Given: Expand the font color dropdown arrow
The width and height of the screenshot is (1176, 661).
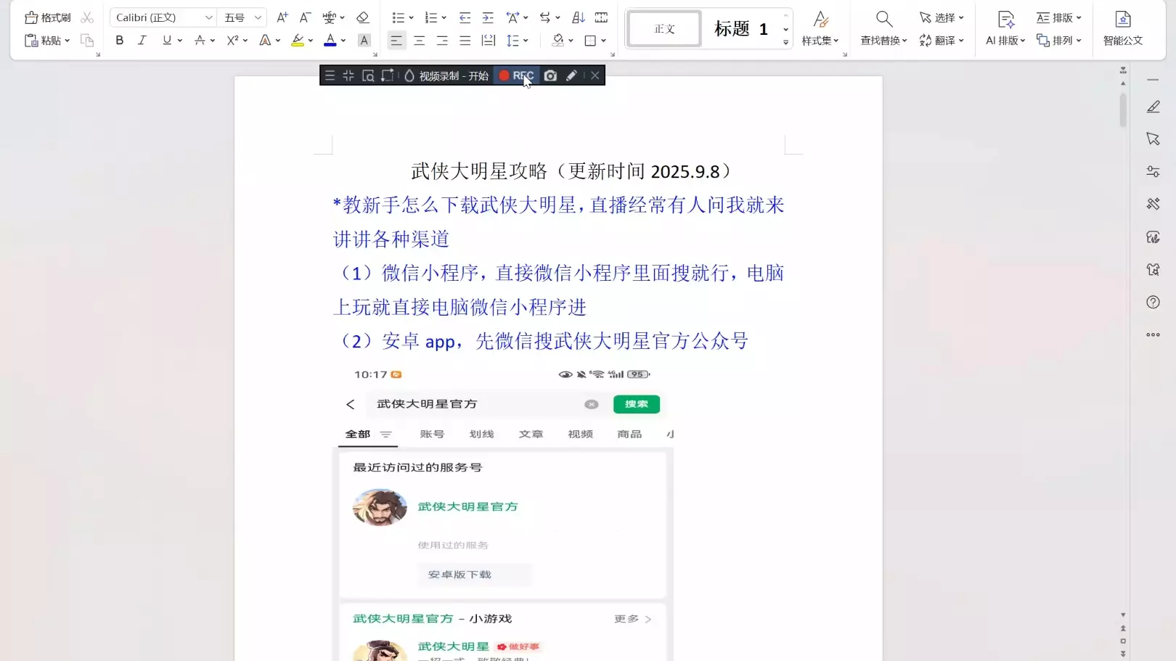Looking at the screenshot, I should [343, 41].
